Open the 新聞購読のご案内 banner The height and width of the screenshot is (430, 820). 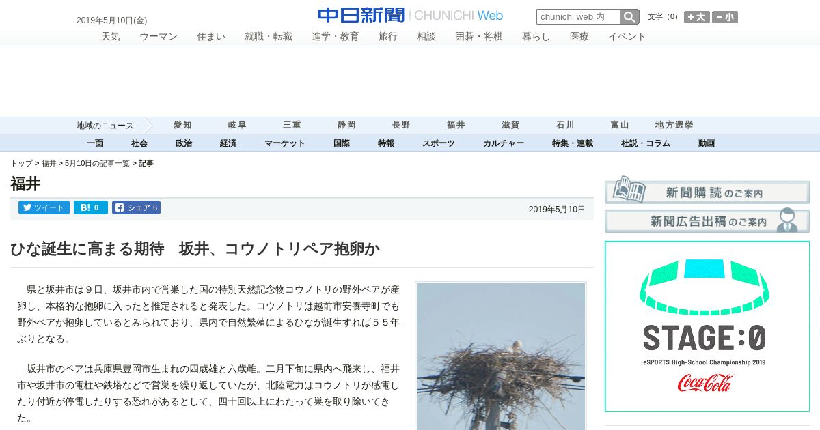(x=707, y=190)
